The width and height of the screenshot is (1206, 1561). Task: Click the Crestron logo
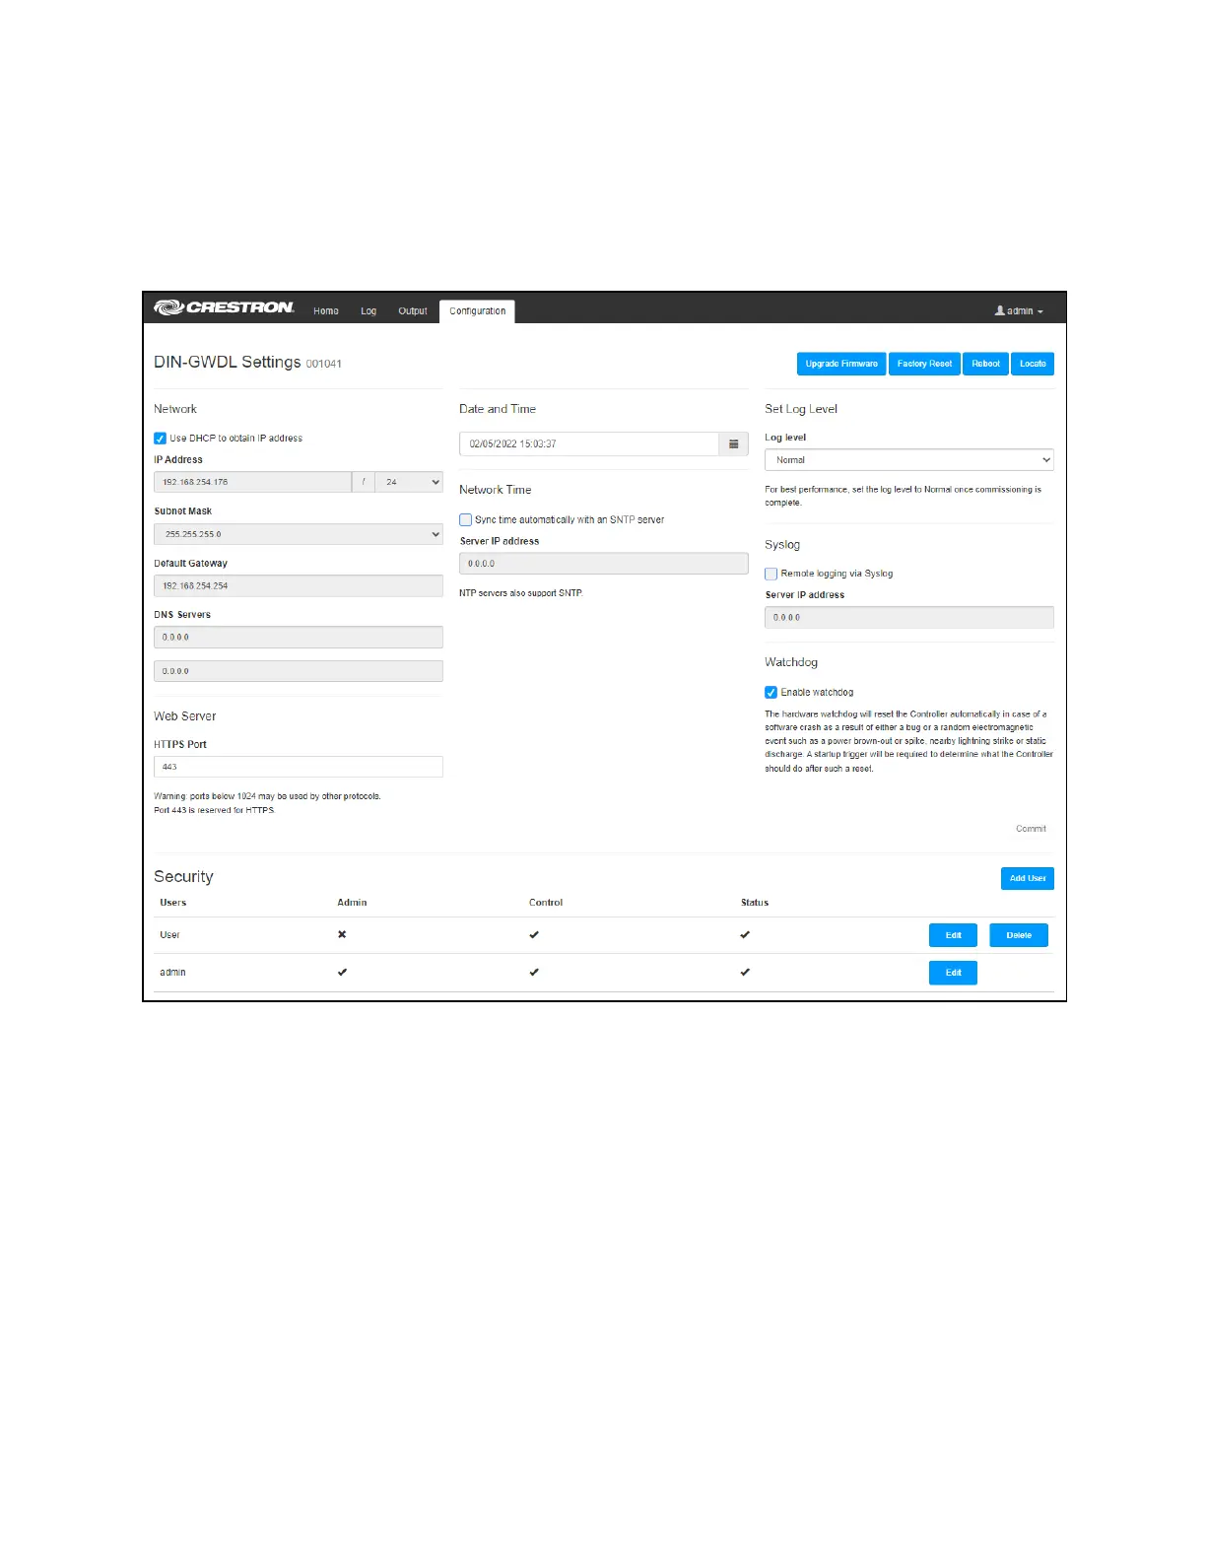[x=224, y=307]
